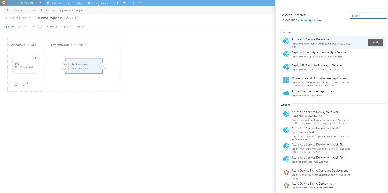Open post-deployment approvals on Environment 1
This screenshot has width=388, height=193.
tap(103, 66)
